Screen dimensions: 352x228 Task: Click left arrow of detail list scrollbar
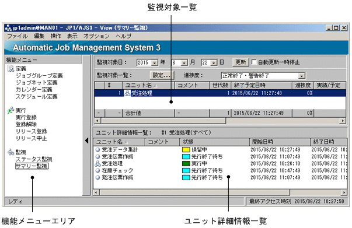click(x=96, y=192)
